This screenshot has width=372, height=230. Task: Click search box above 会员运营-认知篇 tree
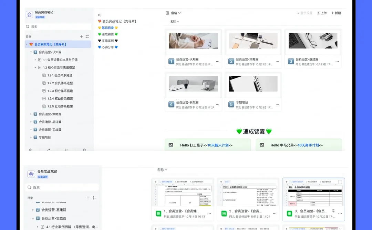(58, 27)
